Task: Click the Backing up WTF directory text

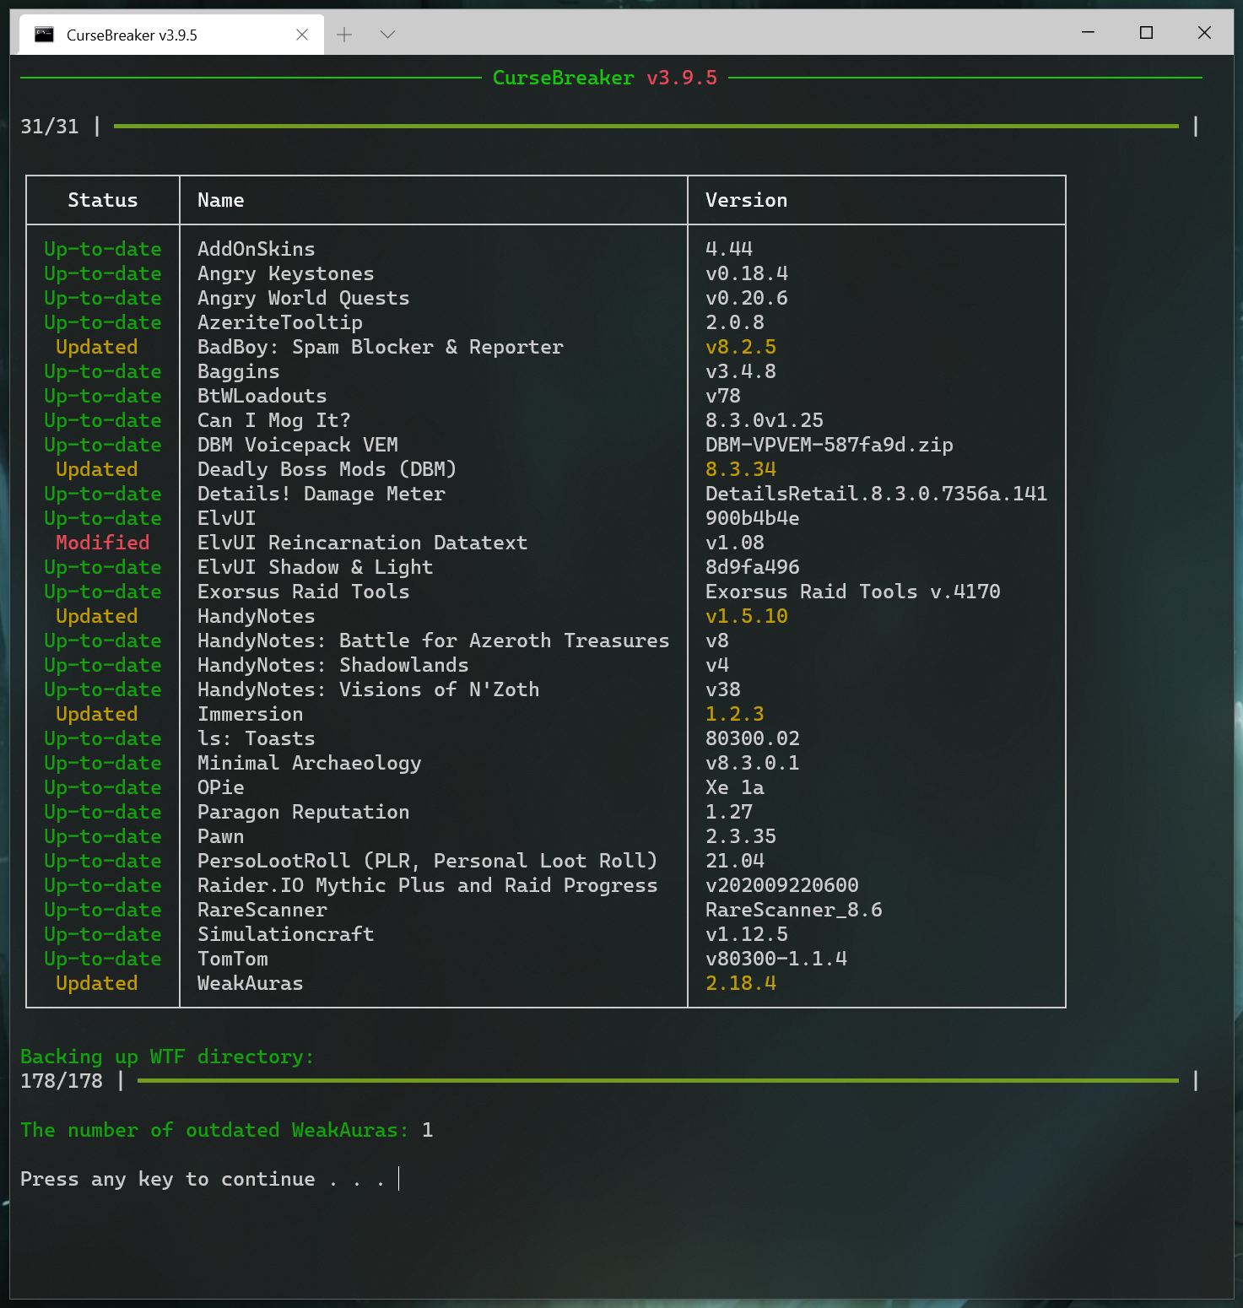Action: pyautogui.click(x=167, y=1057)
